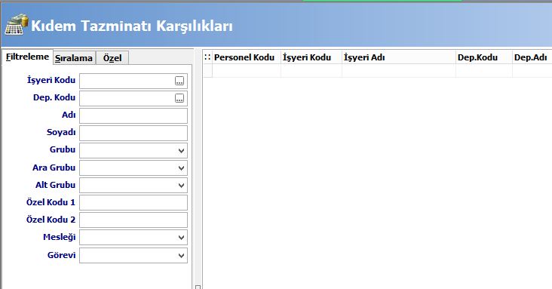
Task: Sort by Personel Kodu column header
Action: [x=247, y=57]
